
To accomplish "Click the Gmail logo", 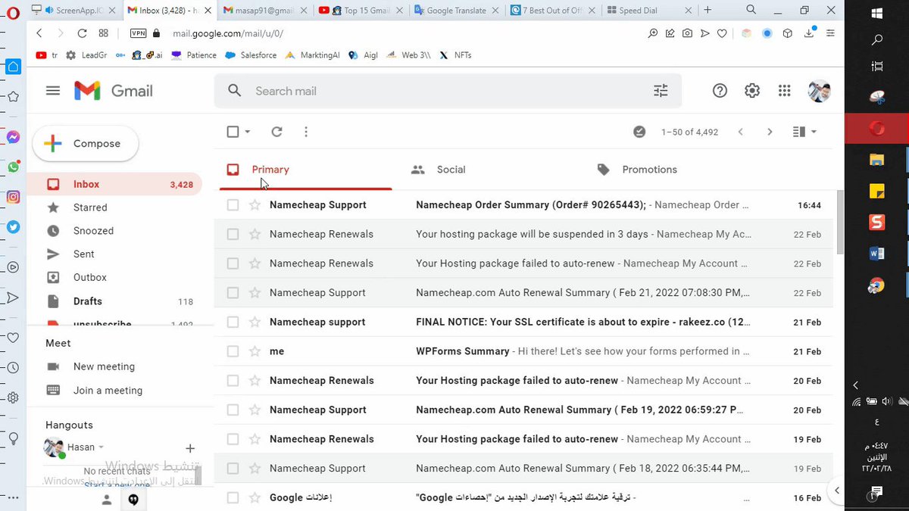I will tap(114, 91).
